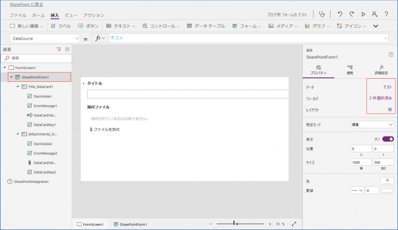Toggle the 表示 visibility switch off
Screen dimensions: 398x230
(x=388, y=139)
